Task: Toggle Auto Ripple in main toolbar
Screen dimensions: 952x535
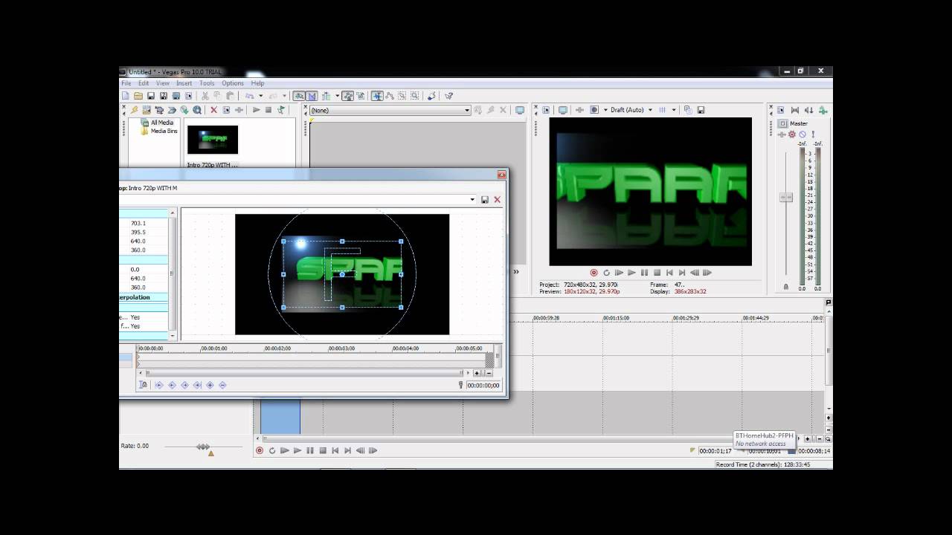Action: click(x=326, y=96)
